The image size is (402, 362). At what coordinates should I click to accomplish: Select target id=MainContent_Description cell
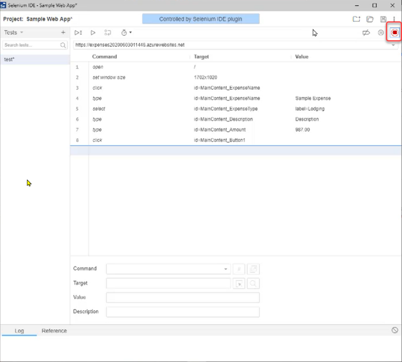(223, 119)
